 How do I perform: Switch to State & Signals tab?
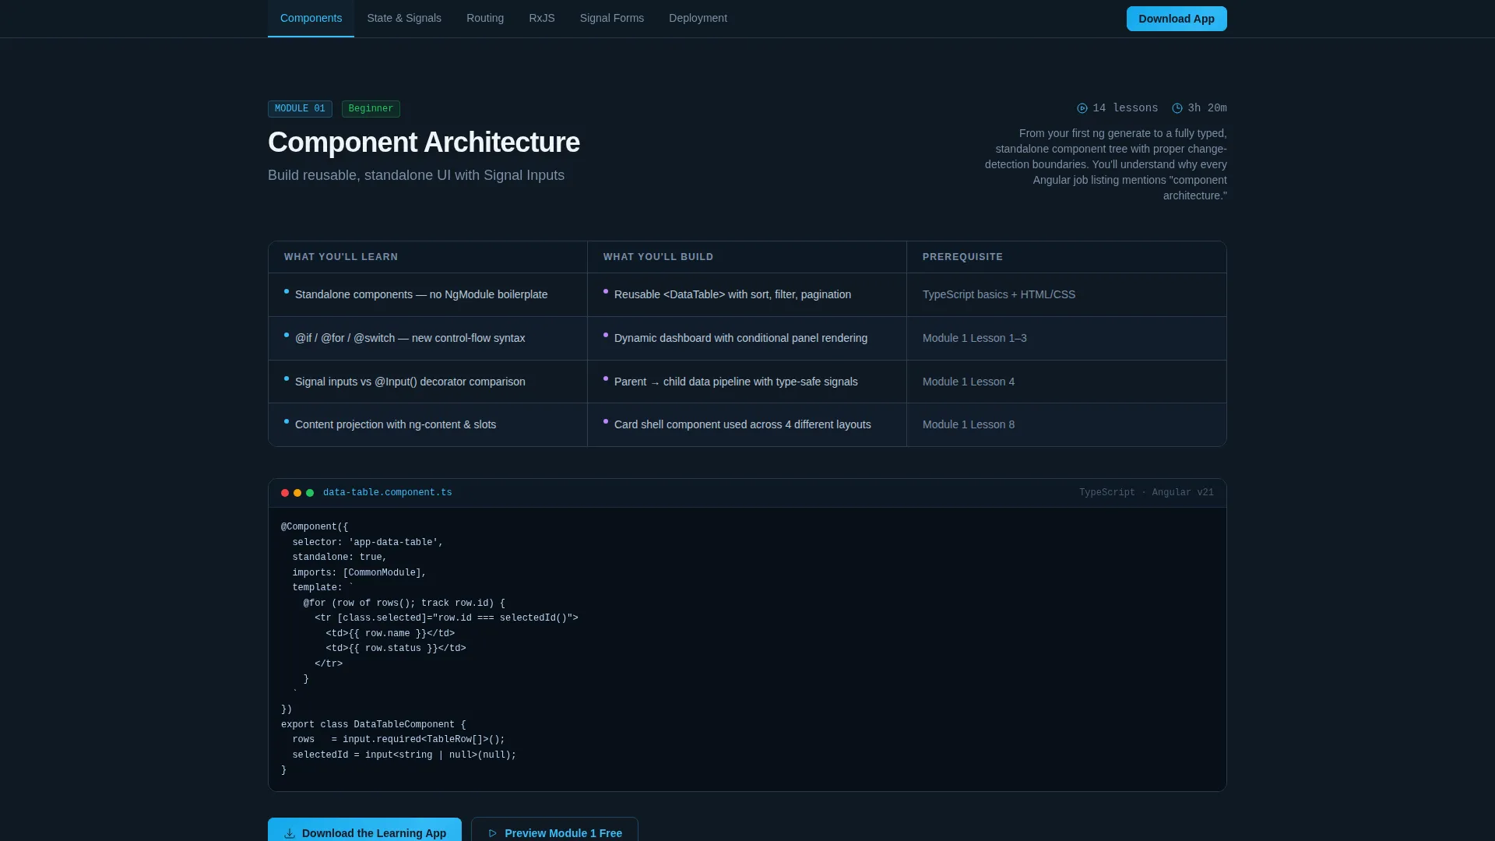404,18
